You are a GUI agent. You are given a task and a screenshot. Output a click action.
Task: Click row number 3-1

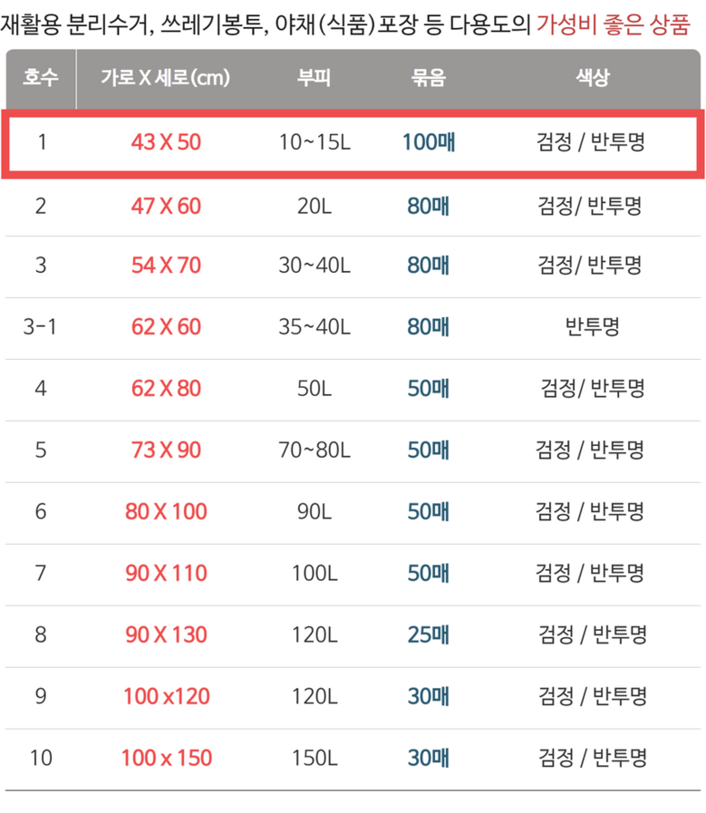tap(40, 327)
